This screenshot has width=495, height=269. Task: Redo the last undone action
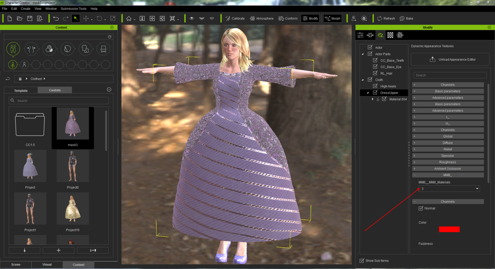pyautogui.click(x=66, y=19)
